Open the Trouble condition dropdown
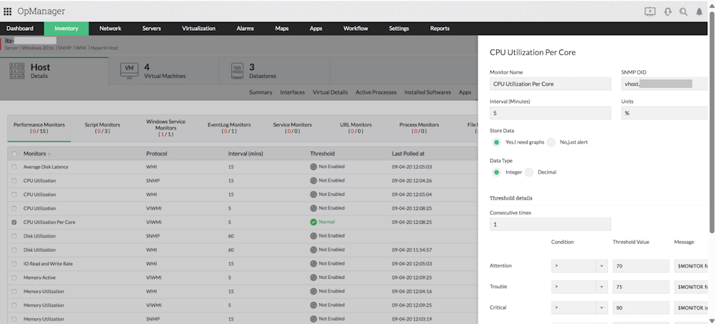 pyautogui.click(x=579, y=287)
